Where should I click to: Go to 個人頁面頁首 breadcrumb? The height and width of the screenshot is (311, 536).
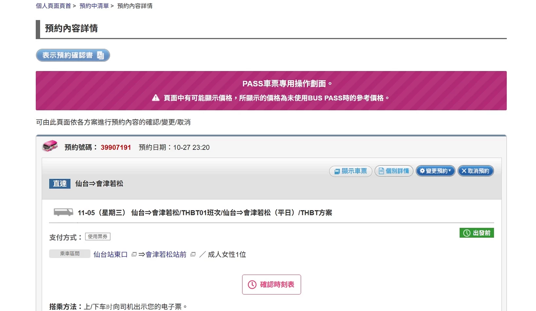[x=53, y=6]
